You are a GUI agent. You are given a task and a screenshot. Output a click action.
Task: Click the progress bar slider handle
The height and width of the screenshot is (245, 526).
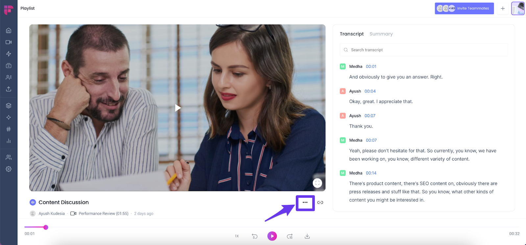coord(46,227)
